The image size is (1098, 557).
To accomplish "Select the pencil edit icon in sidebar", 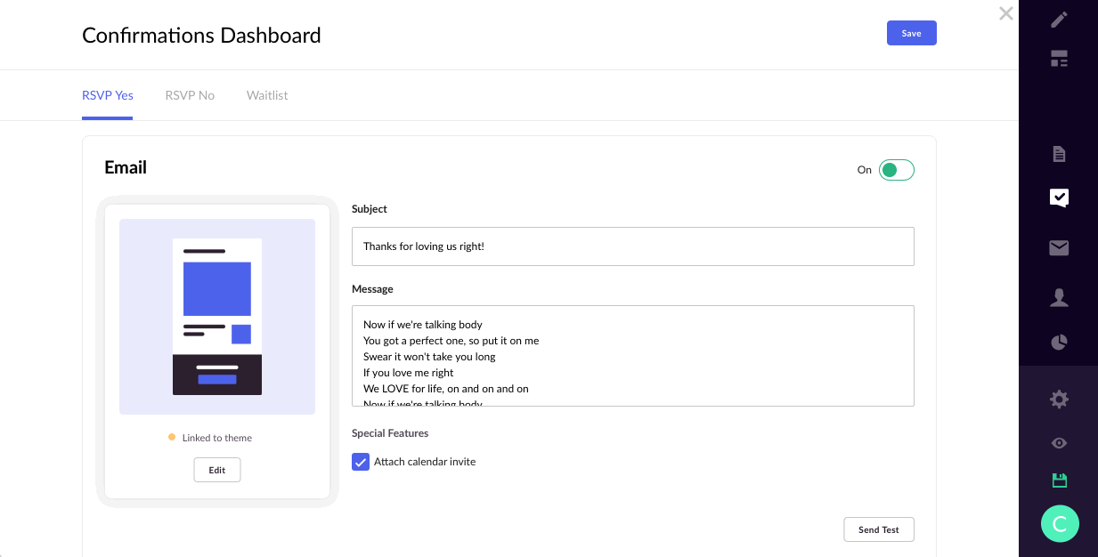I will (x=1059, y=19).
